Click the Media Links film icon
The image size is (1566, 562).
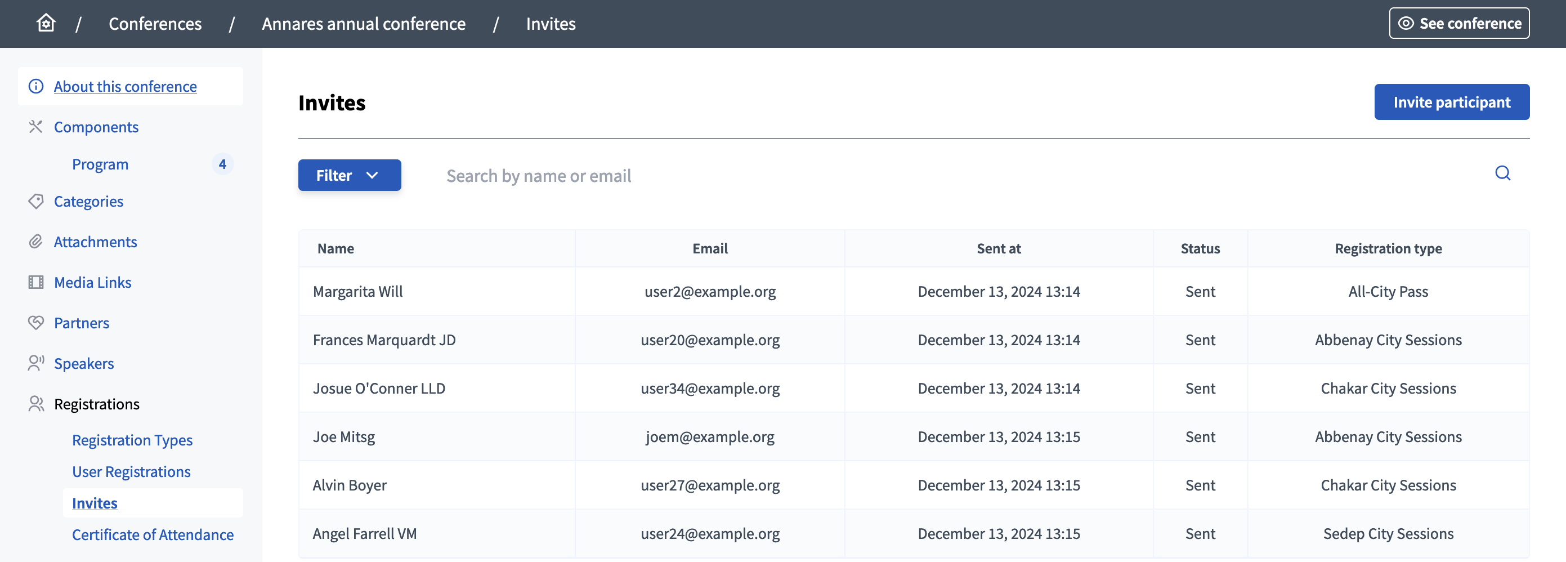click(x=35, y=282)
